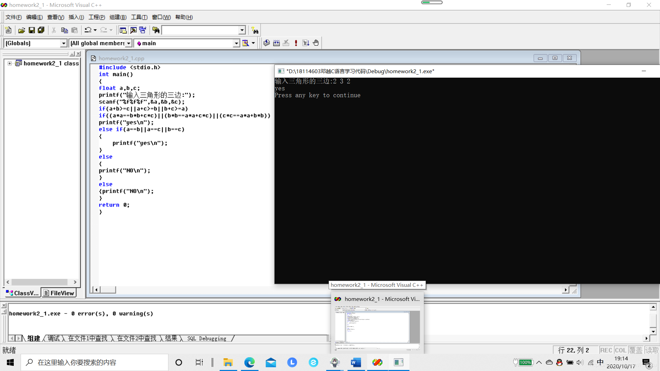Minimize the homework2_1.cpp document window
The width and height of the screenshot is (660, 371).
click(540, 58)
